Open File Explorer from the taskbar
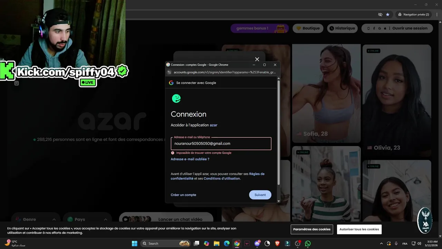Screen dimensions: 442x249 pyautogui.click(x=217, y=243)
